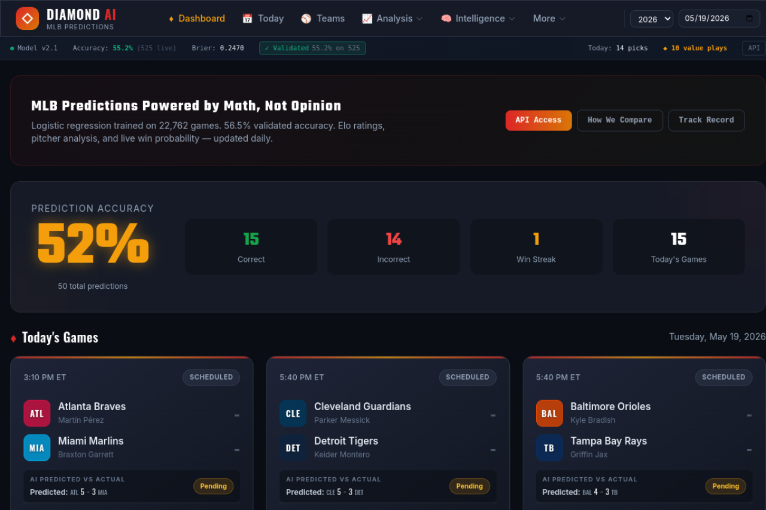The width and height of the screenshot is (766, 510).
Task: Click pitcher name Parker Messick
Action: [x=342, y=420]
